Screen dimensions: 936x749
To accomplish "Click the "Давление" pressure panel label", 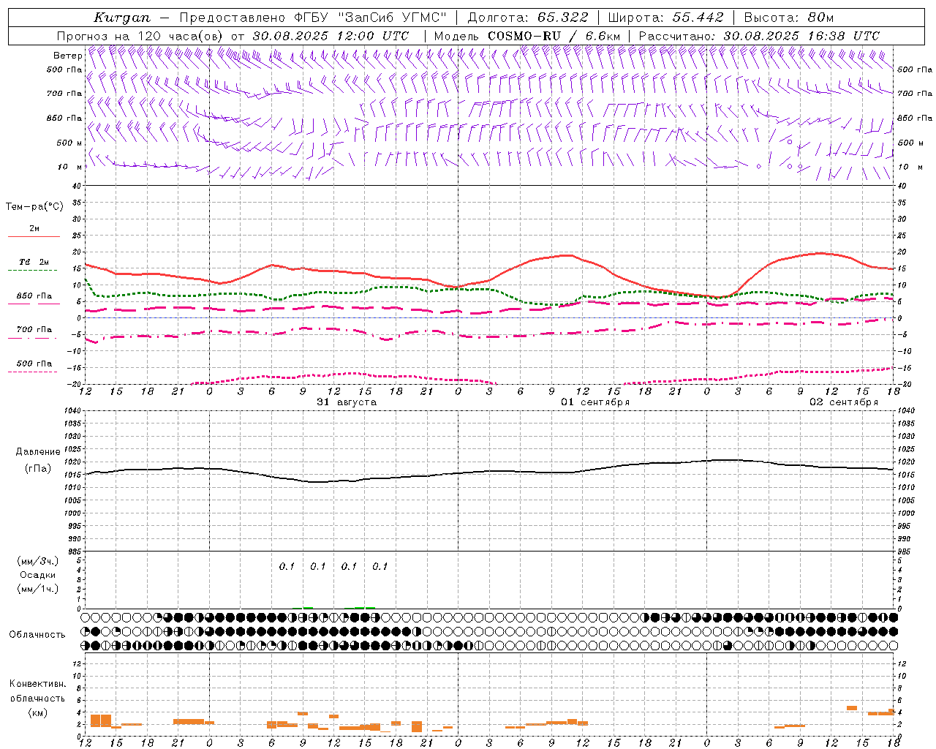I will point(38,452).
